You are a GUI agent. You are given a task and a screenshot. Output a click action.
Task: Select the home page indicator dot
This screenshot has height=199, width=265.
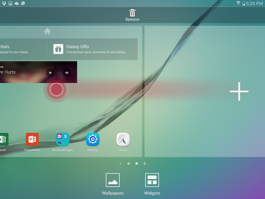pyautogui.click(x=128, y=163)
